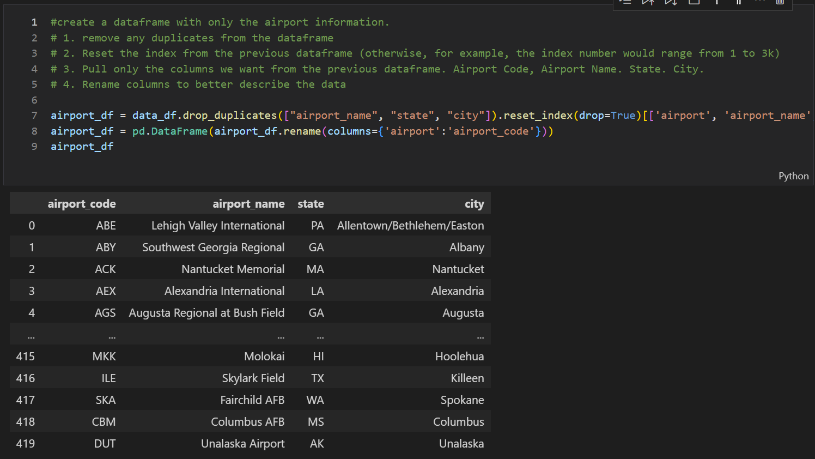Click the airport_name column header

click(x=249, y=203)
